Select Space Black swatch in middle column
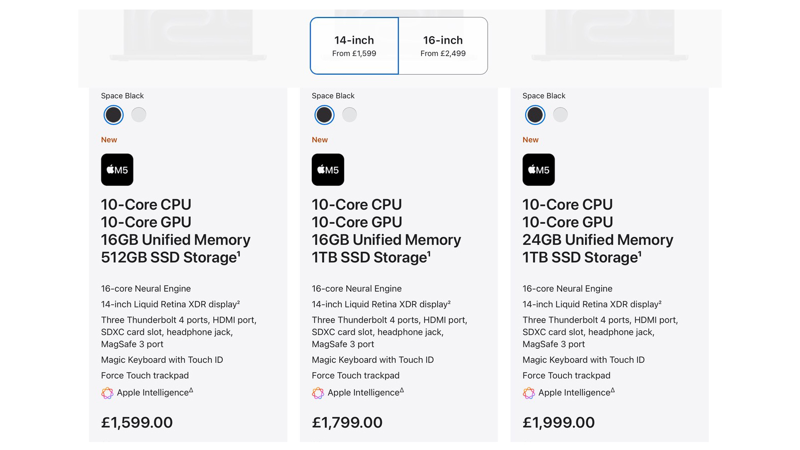This screenshot has height=450, width=800. tap(324, 114)
